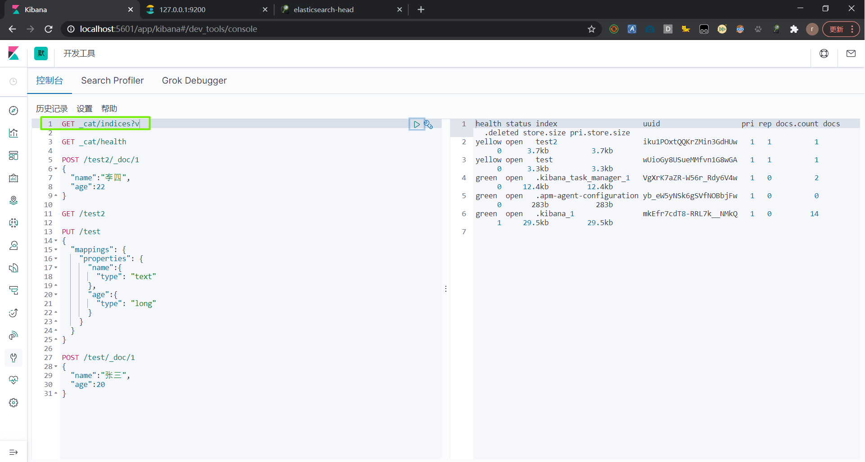Open the help lifebuoy icon
Image resolution: width=865 pixels, height=462 pixels.
pyautogui.click(x=824, y=53)
